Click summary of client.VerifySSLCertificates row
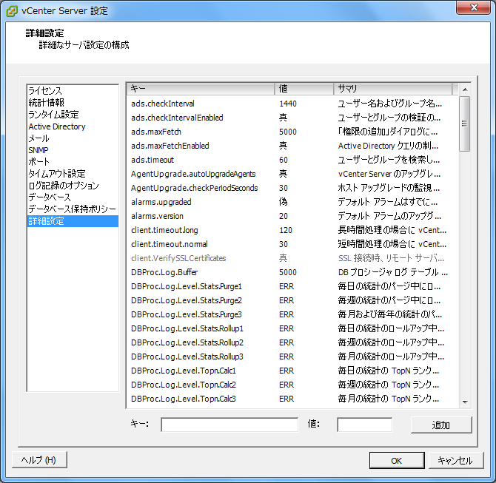The image size is (496, 483). click(392, 258)
